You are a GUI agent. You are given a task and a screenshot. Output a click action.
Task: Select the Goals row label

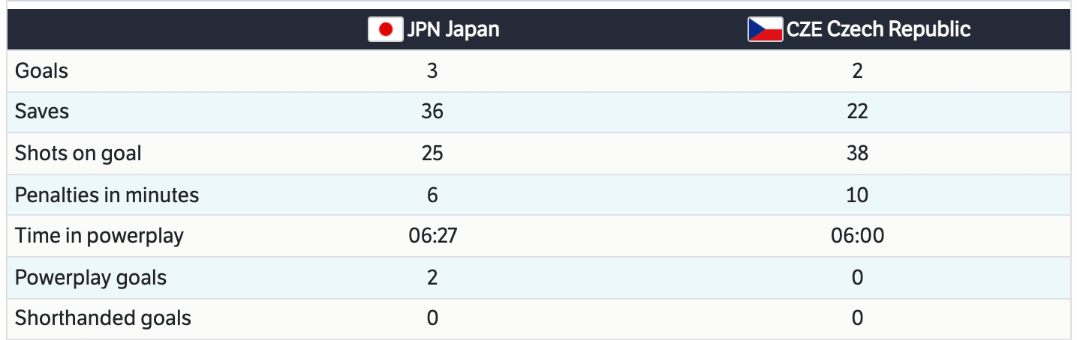point(42,71)
